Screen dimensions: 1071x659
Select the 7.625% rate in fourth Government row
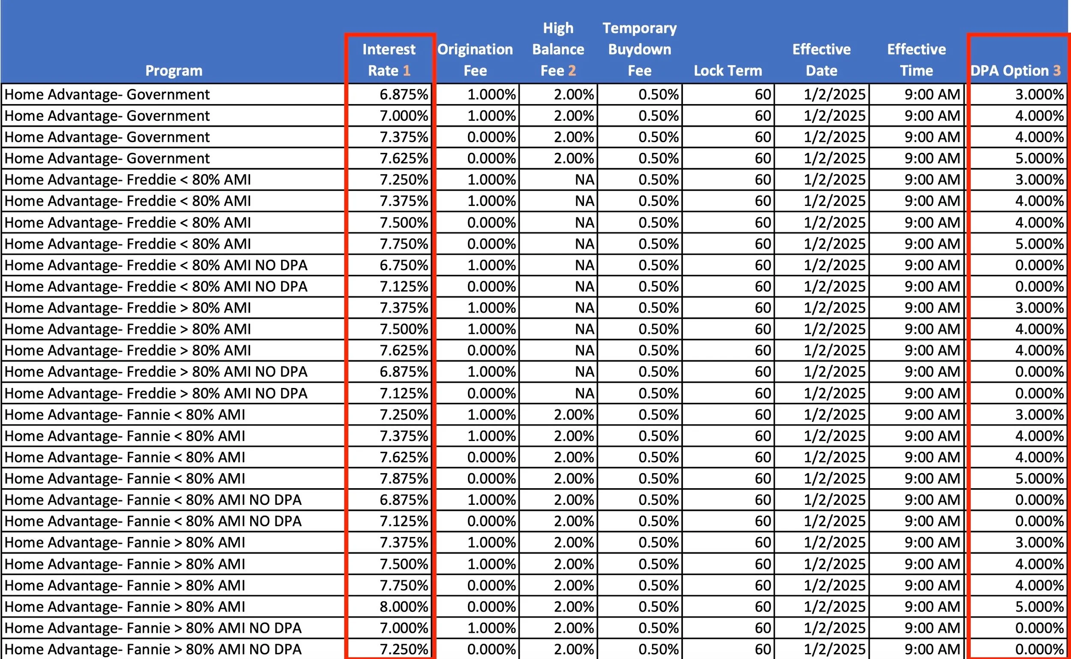pyautogui.click(x=404, y=158)
